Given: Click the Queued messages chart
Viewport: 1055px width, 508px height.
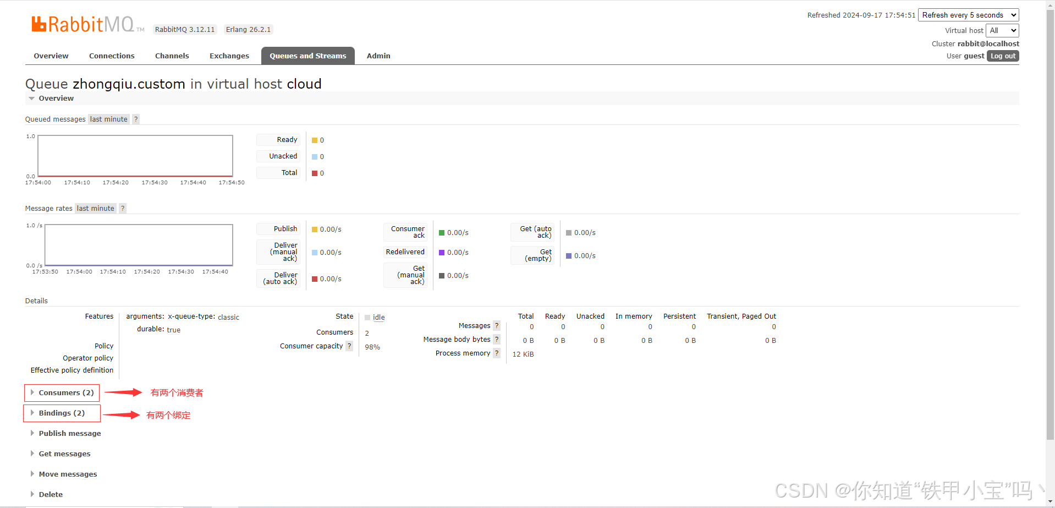Looking at the screenshot, I should pos(135,156).
